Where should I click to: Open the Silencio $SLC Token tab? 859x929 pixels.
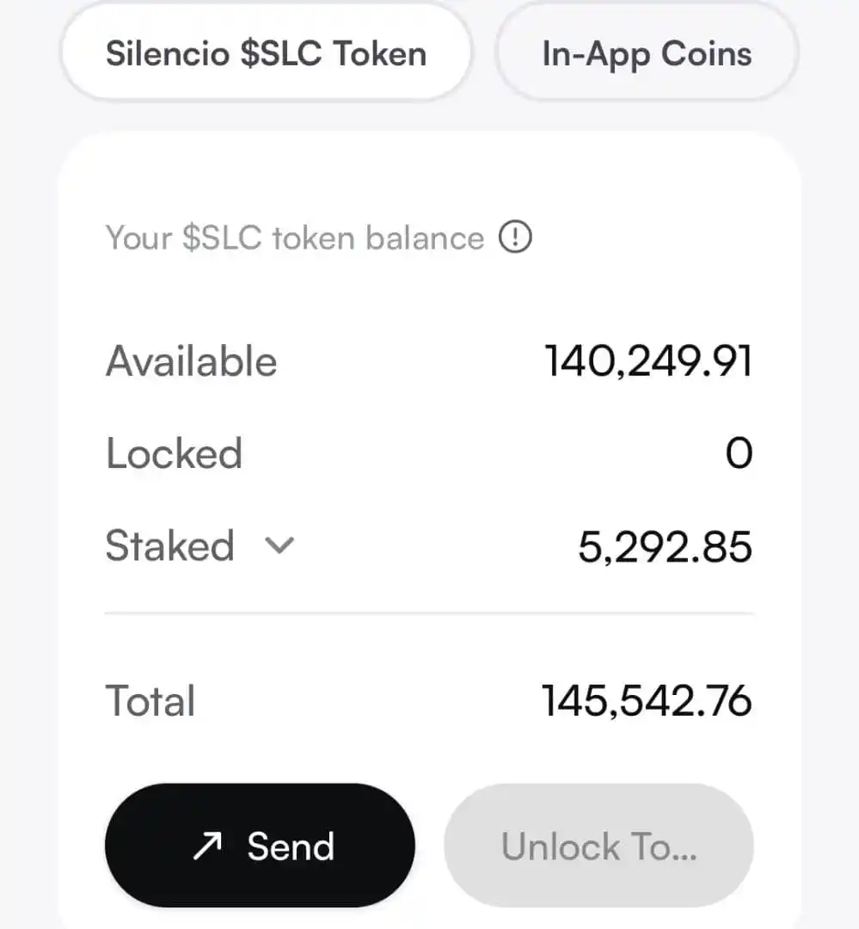tap(266, 53)
